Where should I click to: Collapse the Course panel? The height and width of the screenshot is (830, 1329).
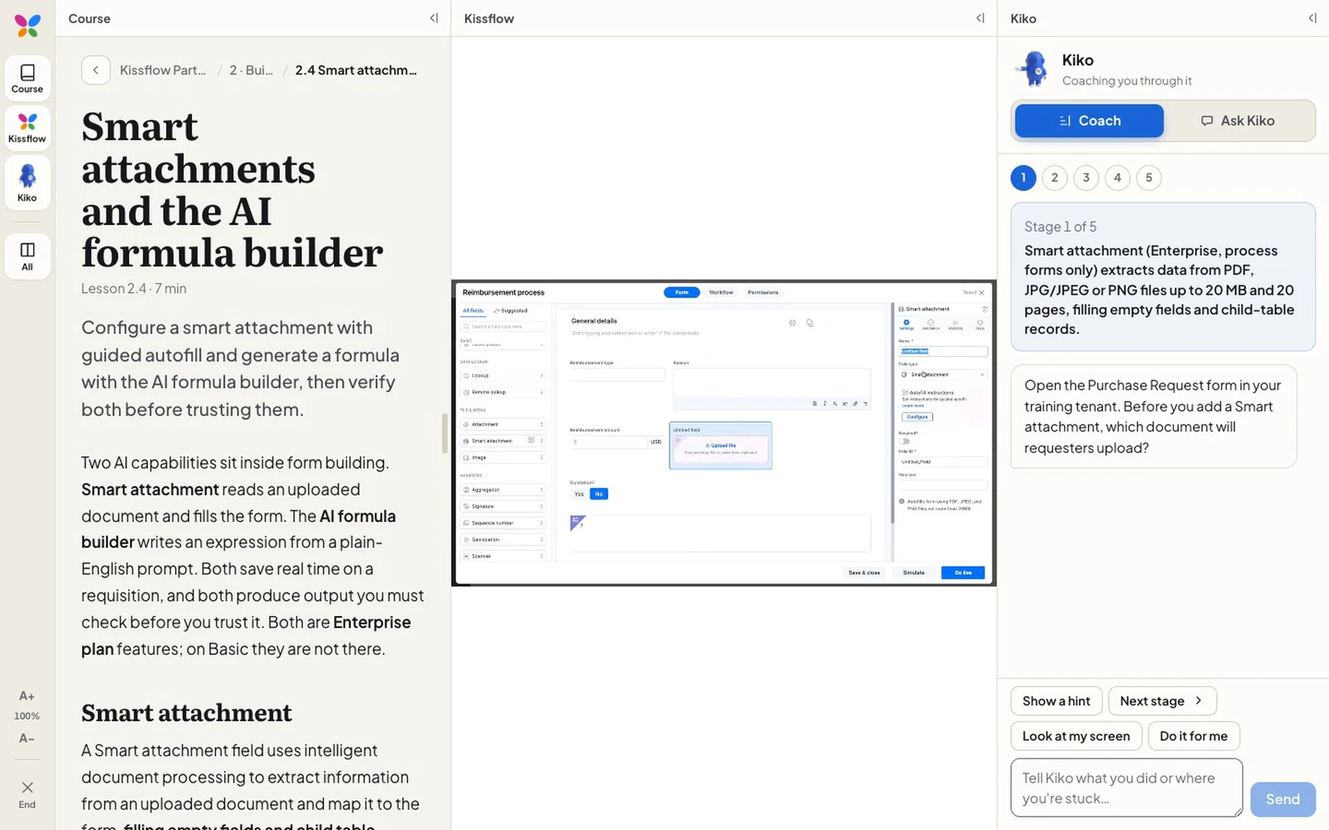coord(434,18)
